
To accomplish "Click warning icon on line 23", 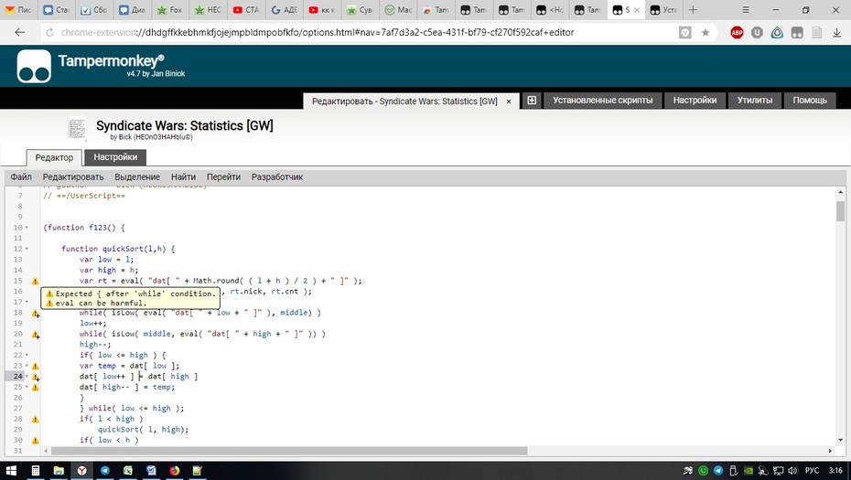I will (x=36, y=366).
